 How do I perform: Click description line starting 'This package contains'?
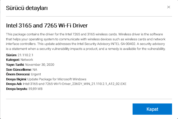85,34
